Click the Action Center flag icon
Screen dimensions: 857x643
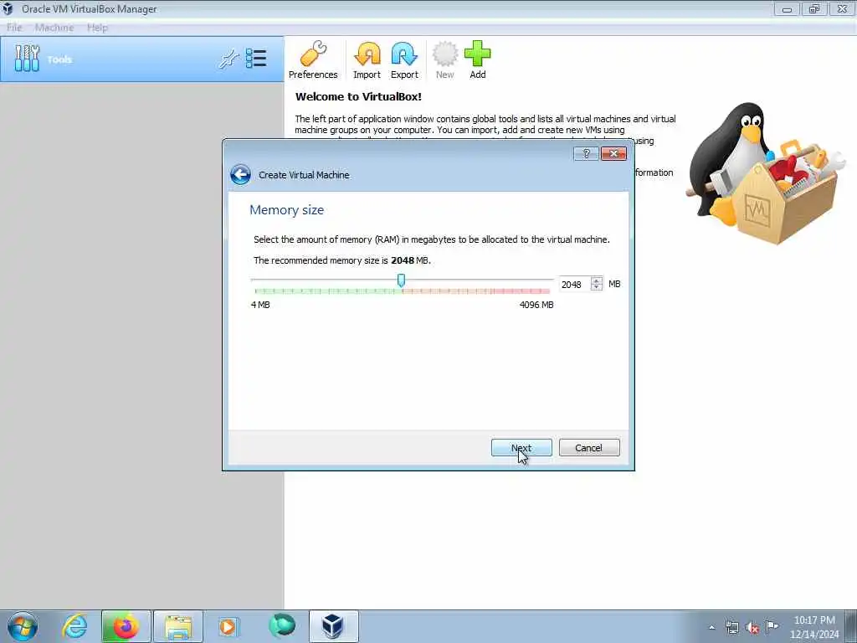772,626
